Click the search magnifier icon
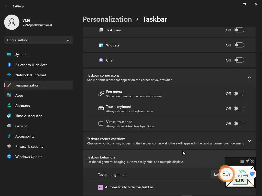This screenshot has width=262, height=196. pos(68,40)
